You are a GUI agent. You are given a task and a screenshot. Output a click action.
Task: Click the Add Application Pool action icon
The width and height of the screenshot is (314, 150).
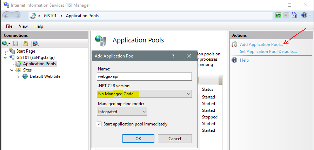pyautogui.click(x=234, y=45)
